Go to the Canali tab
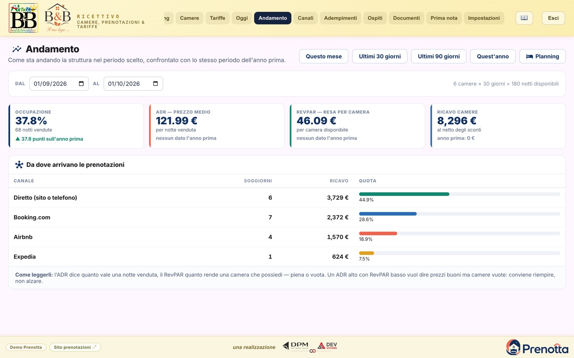The image size is (574, 358). (305, 18)
